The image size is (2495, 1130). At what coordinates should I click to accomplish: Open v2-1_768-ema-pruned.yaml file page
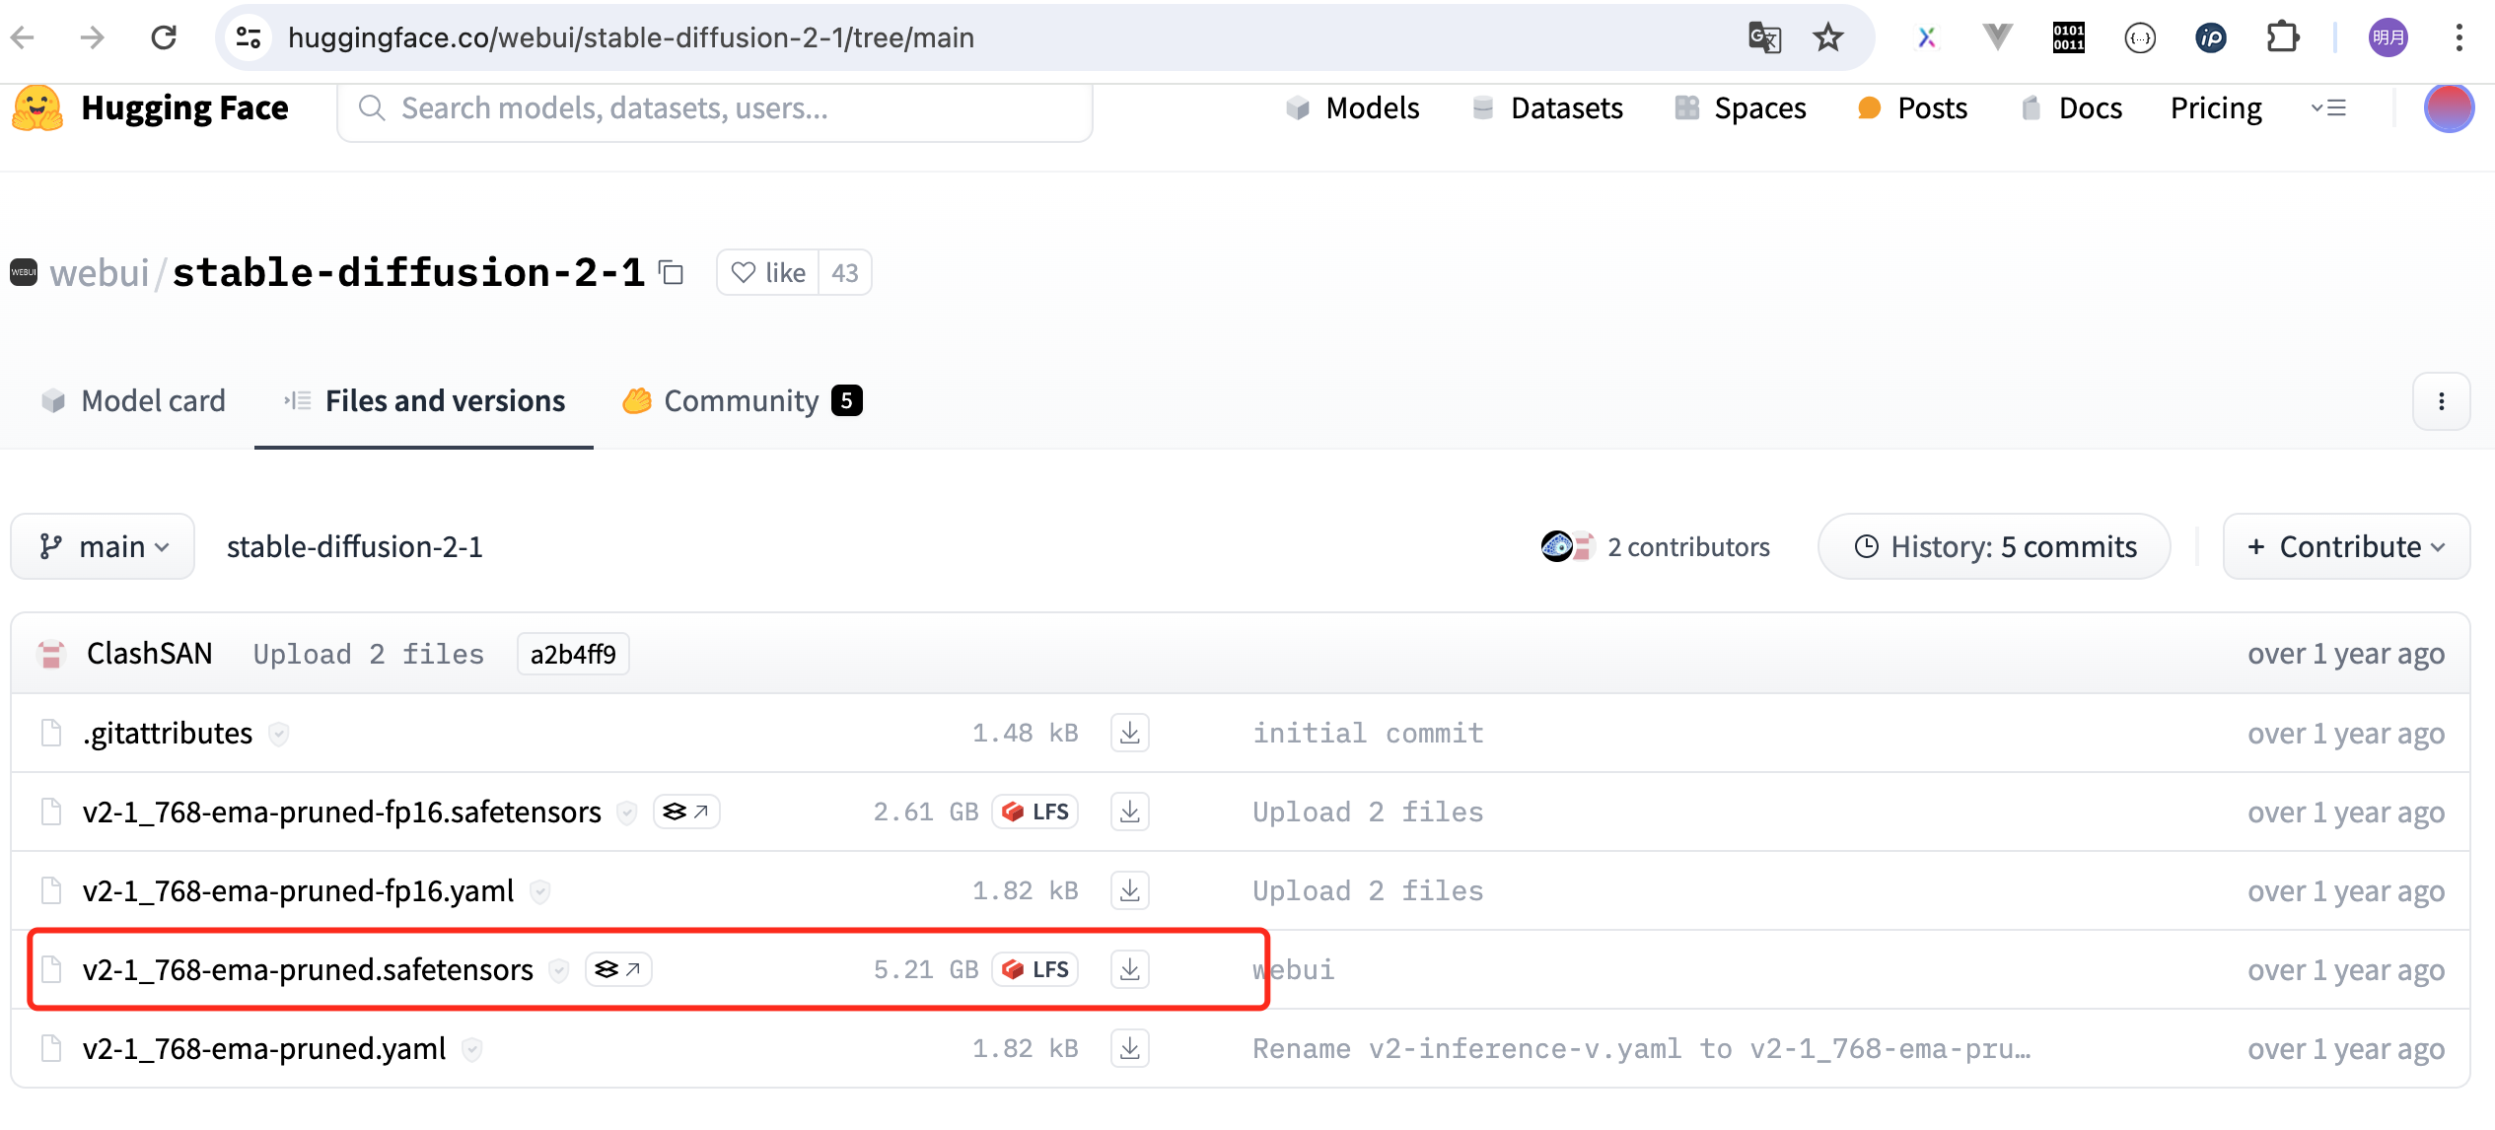(x=264, y=1048)
